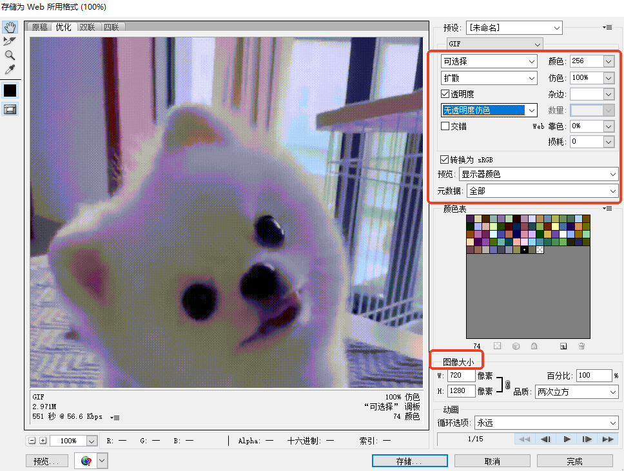Image resolution: width=624 pixels, height=471 pixels.
Task: Open the 预设 presets dropdown
Action: click(x=513, y=28)
